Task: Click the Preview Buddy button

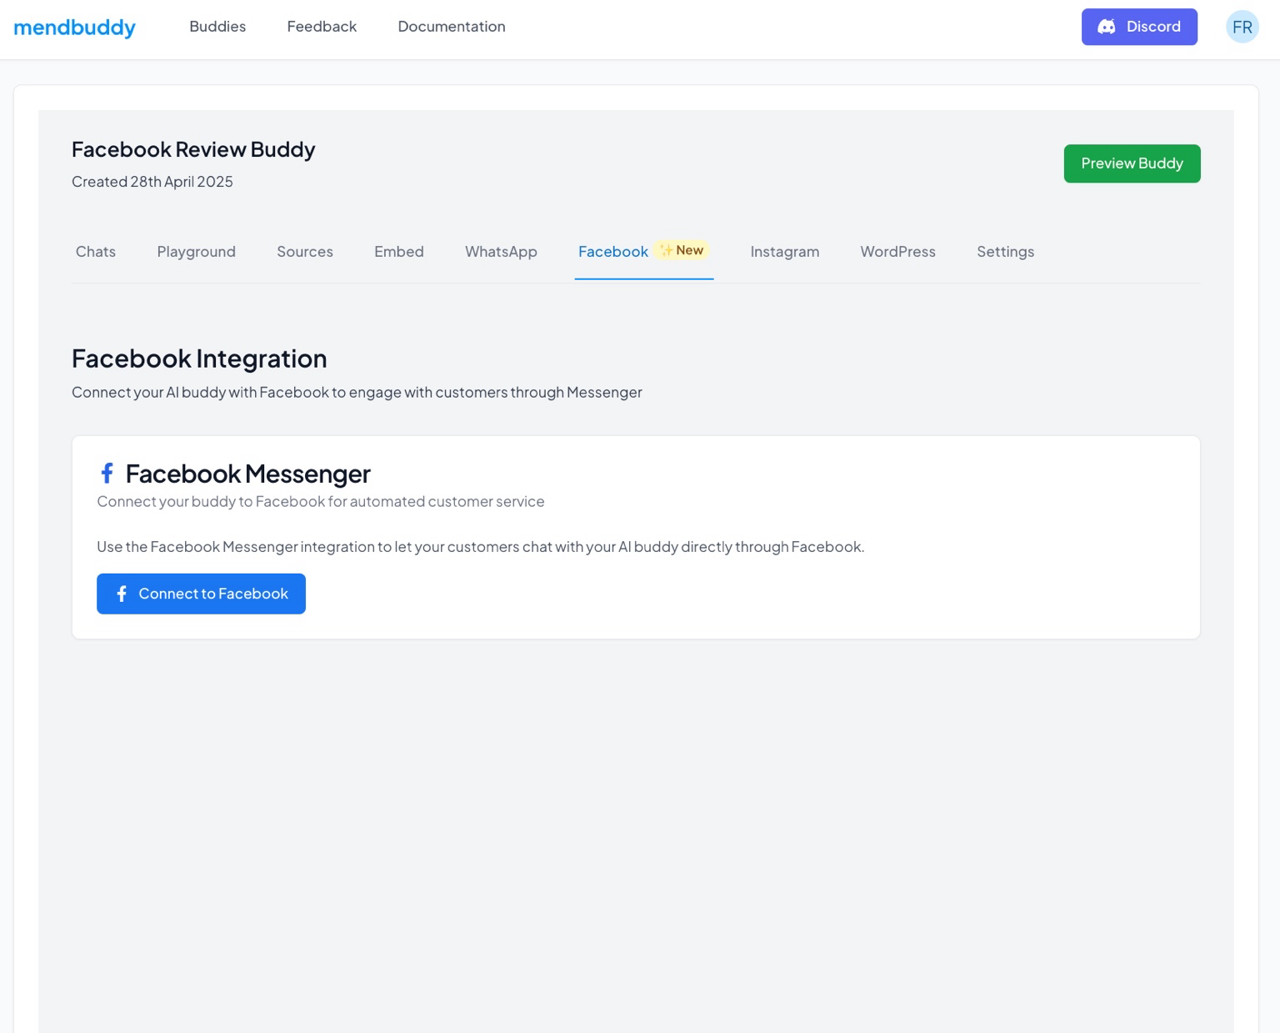Action: coord(1132,163)
